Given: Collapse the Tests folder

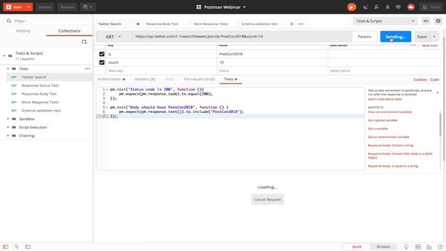Looking at the screenshot, I should click(8, 68).
